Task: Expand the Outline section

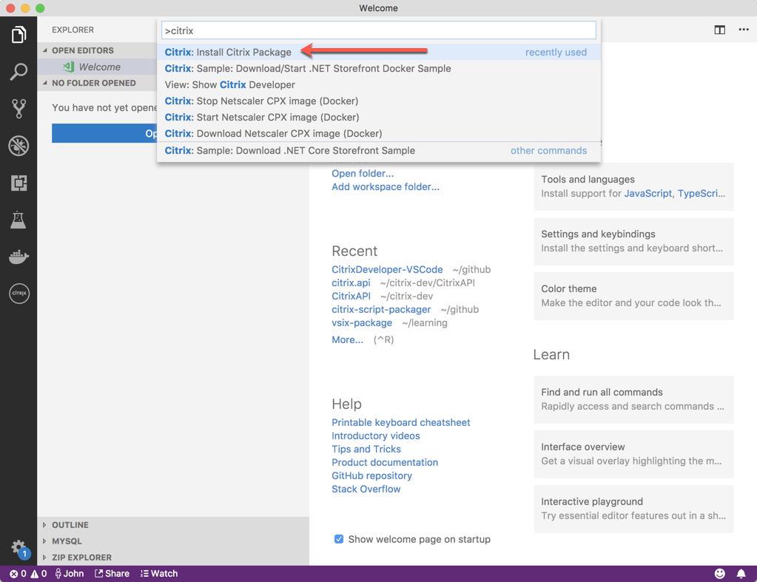Action: click(70, 525)
